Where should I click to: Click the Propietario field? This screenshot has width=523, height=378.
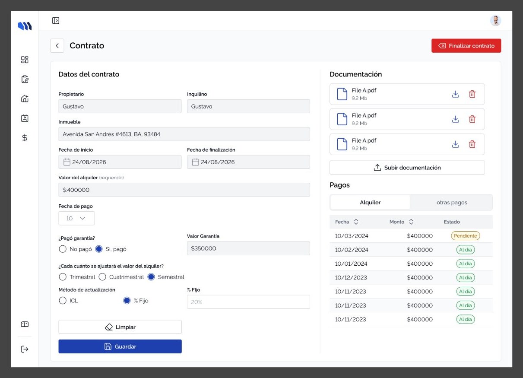coord(120,106)
